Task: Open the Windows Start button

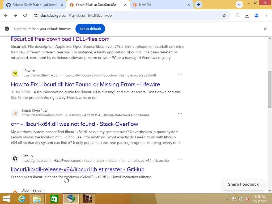Action: pos(7,199)
